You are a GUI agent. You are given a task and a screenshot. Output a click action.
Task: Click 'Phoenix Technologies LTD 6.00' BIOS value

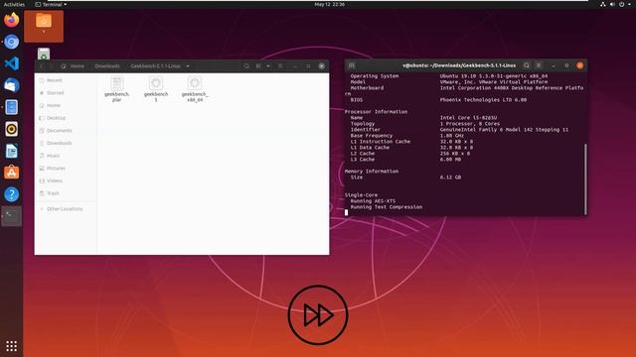483,99
